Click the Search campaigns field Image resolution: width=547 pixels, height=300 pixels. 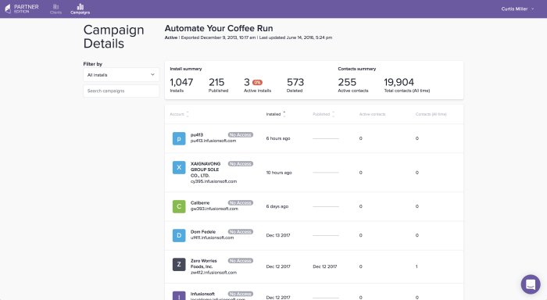point(121,91)
